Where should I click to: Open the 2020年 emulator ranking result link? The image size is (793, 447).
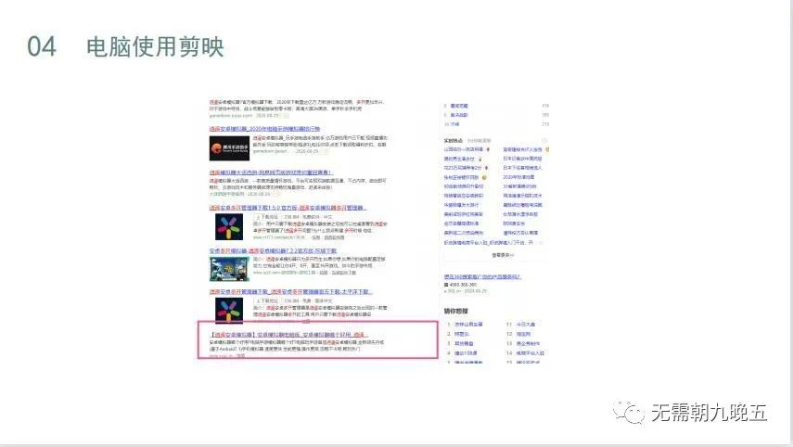264,129
